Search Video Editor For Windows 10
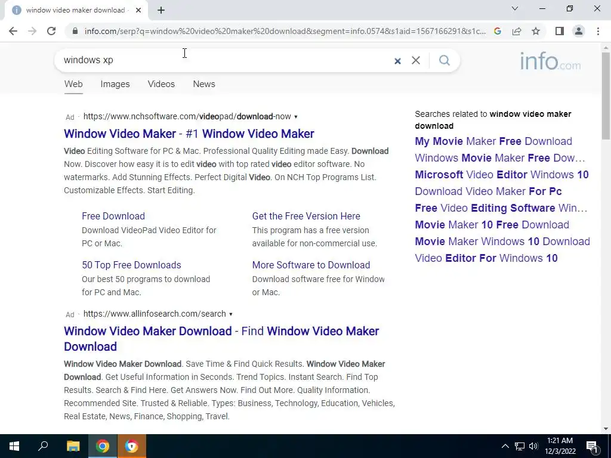This screenshot has height=458, width=611. click(486, 258)
